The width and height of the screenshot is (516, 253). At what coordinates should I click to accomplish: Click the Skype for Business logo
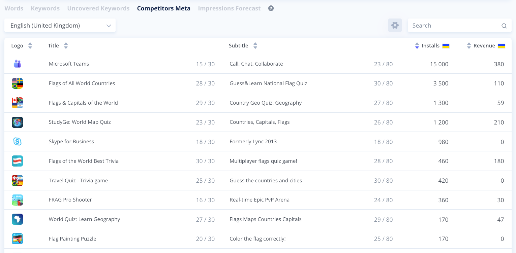18,142
